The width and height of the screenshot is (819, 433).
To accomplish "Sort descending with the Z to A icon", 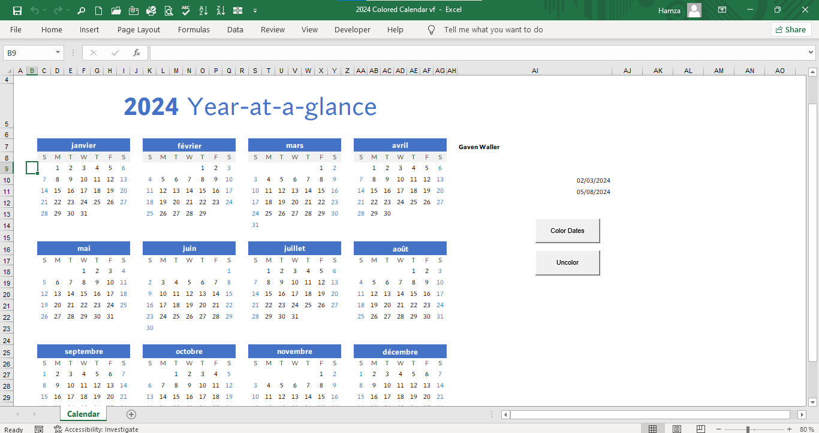I will tap(221, 10).
